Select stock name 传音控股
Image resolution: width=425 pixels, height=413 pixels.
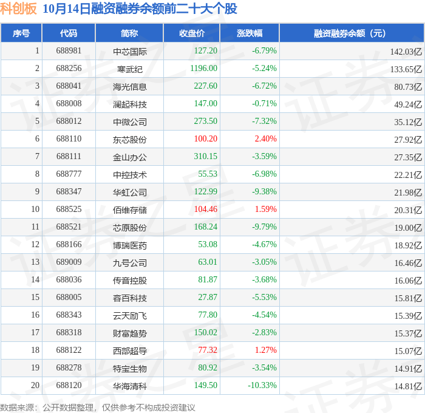130,281
